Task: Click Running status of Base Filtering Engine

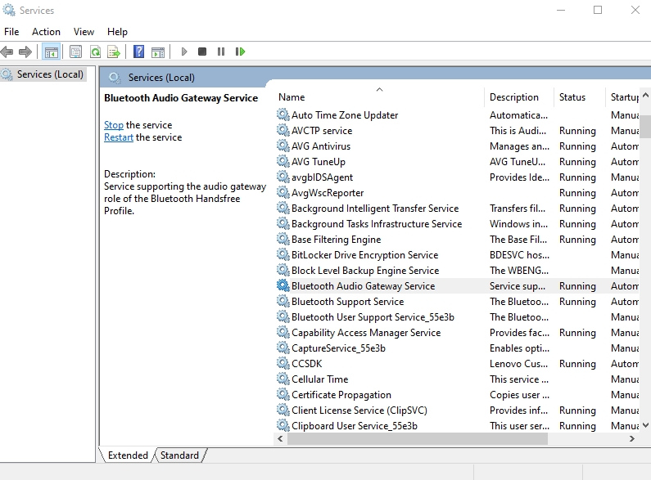Action: (577, 240)
